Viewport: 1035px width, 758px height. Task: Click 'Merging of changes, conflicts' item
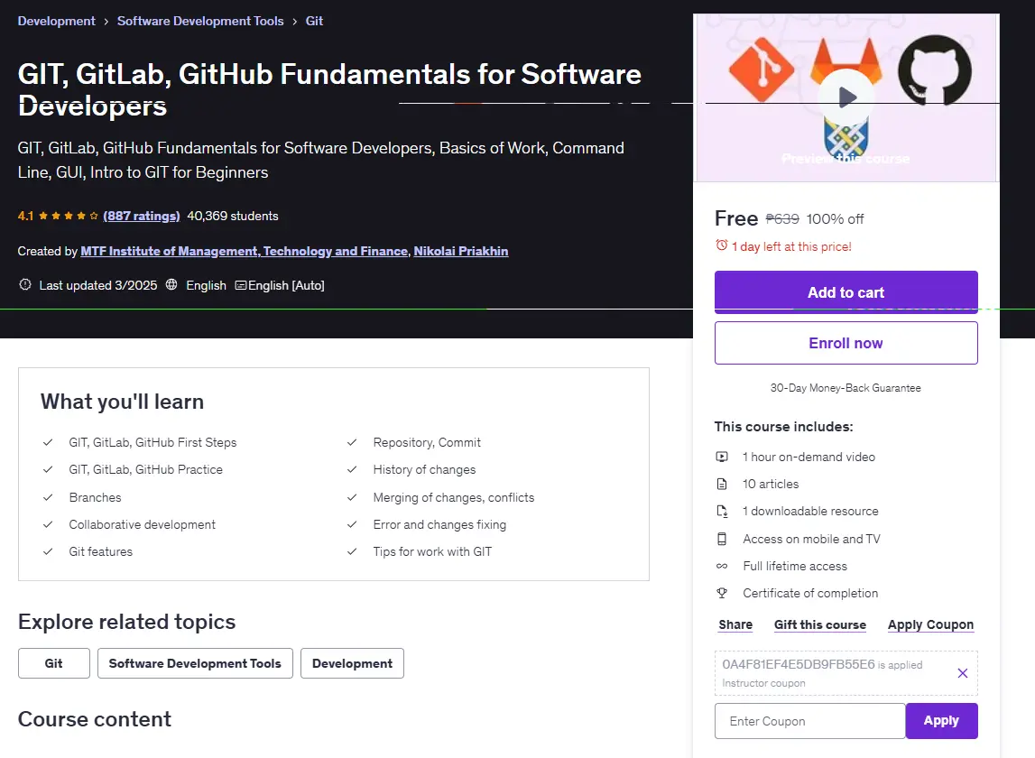click(x=454, y=497)
